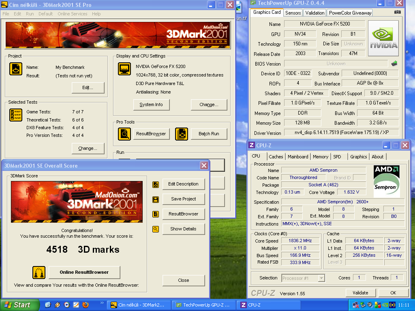The height and width of the screenshot is (311, 415).
Task: Open Internet Explorer from the quick launch bar
Action: click(48, 305)
